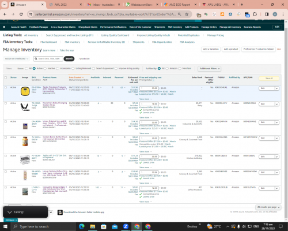The width and height of the screenshot is (288, 231).
Task: Select the Search Suppressed status filter
Action: point(93,69)
